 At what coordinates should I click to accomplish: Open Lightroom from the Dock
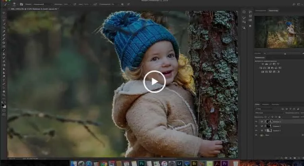tap(180, 164)
